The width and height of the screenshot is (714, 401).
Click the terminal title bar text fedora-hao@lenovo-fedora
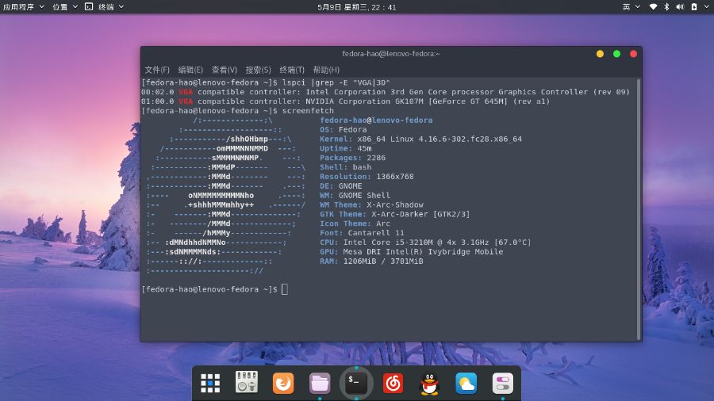pyautogui.click(x=390, y=54)
